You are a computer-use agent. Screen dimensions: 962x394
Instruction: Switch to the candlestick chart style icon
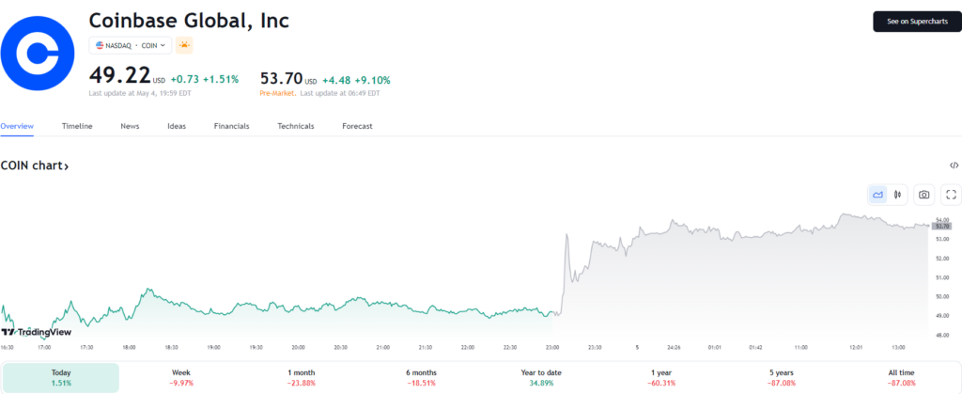(x=897, y=195)
